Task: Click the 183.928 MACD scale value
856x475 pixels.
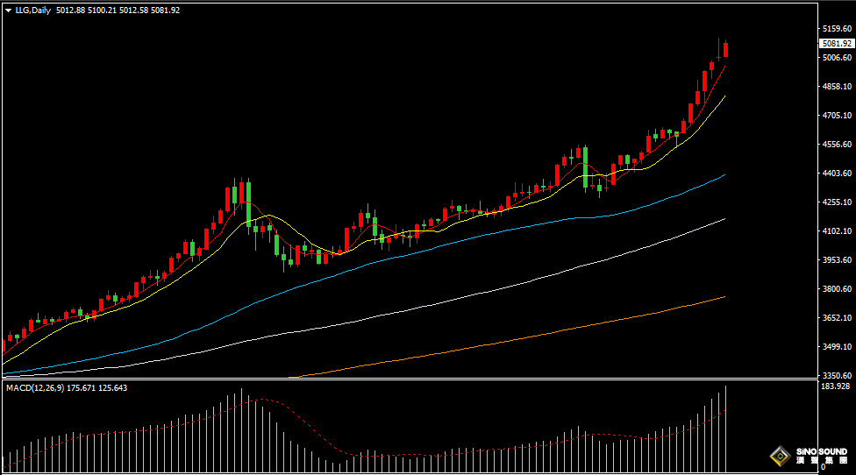Action: point(835,386)
